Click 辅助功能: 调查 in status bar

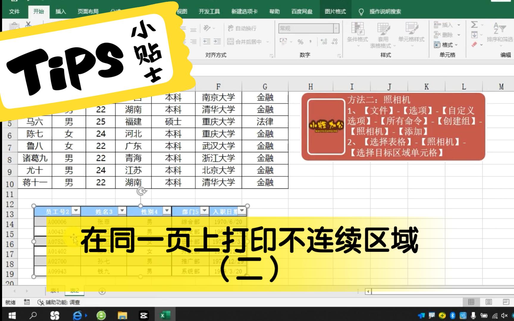59,302
